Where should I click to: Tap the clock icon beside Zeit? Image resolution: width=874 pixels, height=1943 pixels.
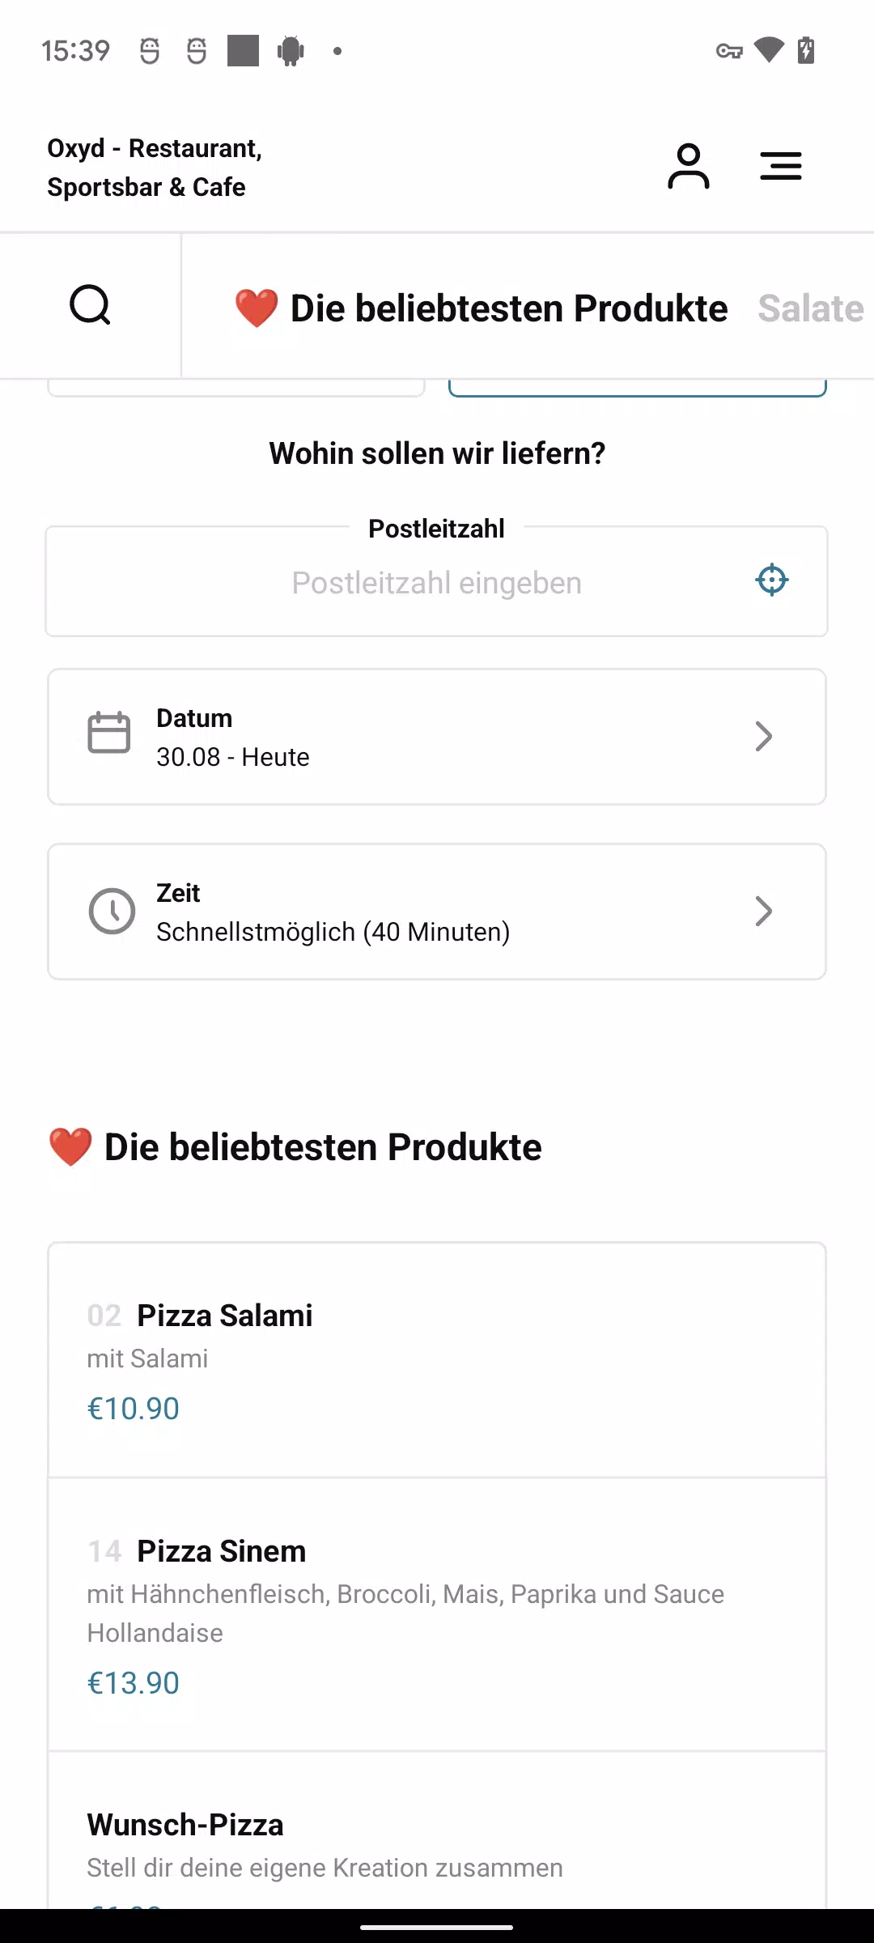point(112,911)
